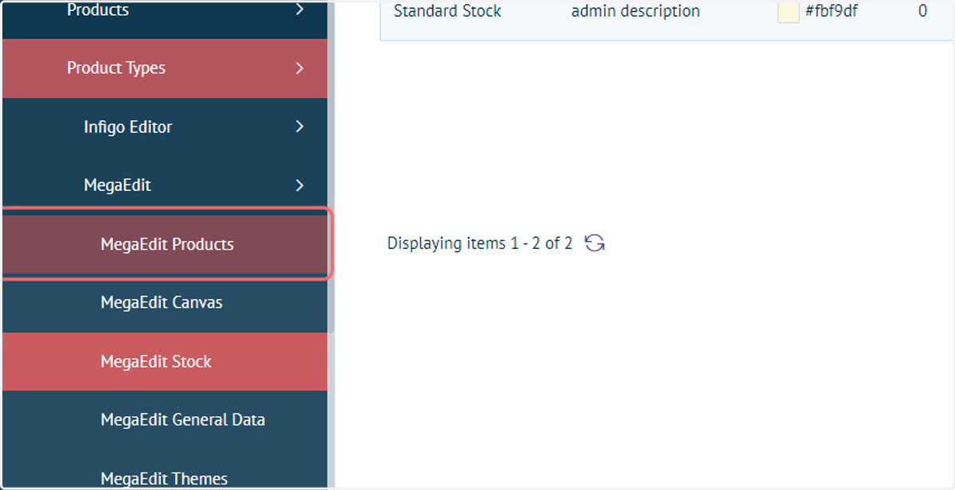The height and width of the screenshot is (490, 955).
Task: Collapse the Product Types chevron
Action: pyautogui.click(x=299, y=68)
